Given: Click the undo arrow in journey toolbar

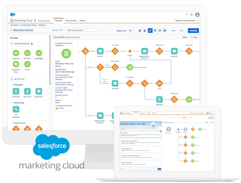Looking at the screenshot, I should click(130, 31).
